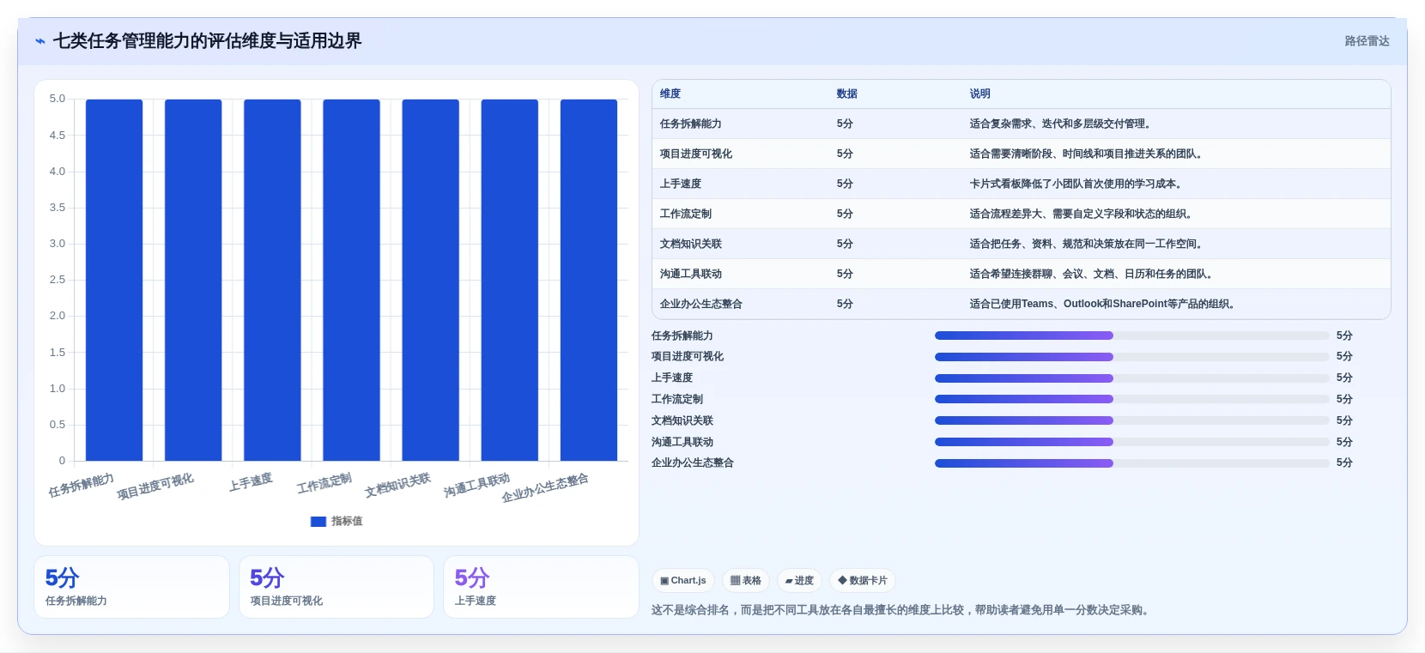Click the page title 七类任务管理能力的评估维度与适用边界
1425x653 pixels.
[207, 41]
